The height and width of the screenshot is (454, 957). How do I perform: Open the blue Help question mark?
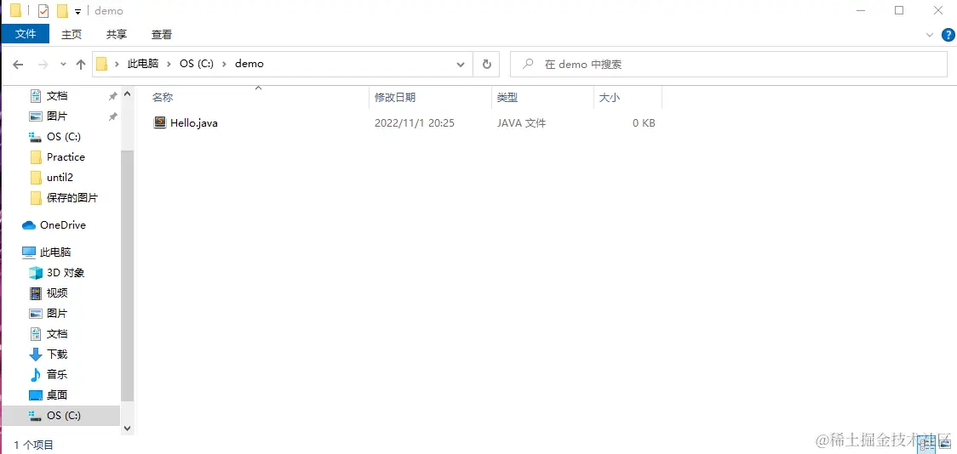[x=948, y=35]
